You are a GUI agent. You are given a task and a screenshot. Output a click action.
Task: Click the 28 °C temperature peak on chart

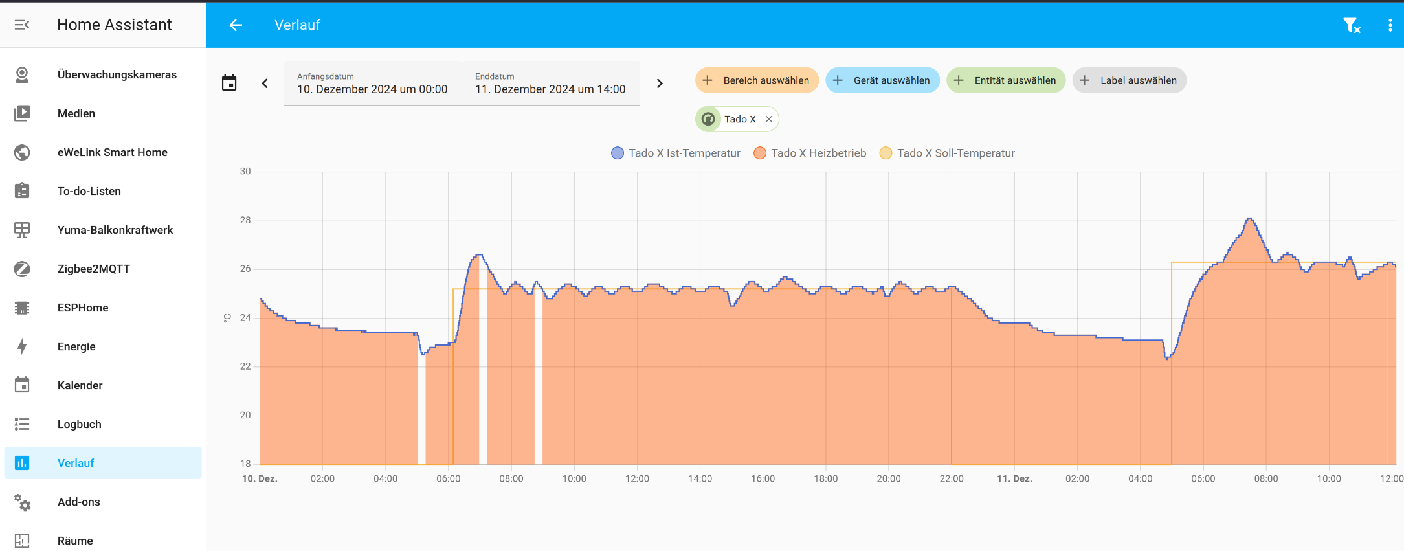(1249, 219)
